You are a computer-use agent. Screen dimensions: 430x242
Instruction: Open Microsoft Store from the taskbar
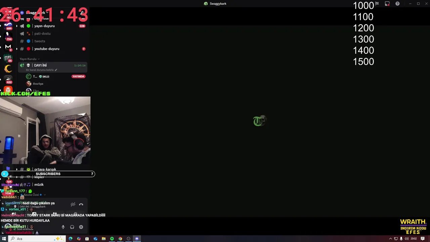(87, 239)
